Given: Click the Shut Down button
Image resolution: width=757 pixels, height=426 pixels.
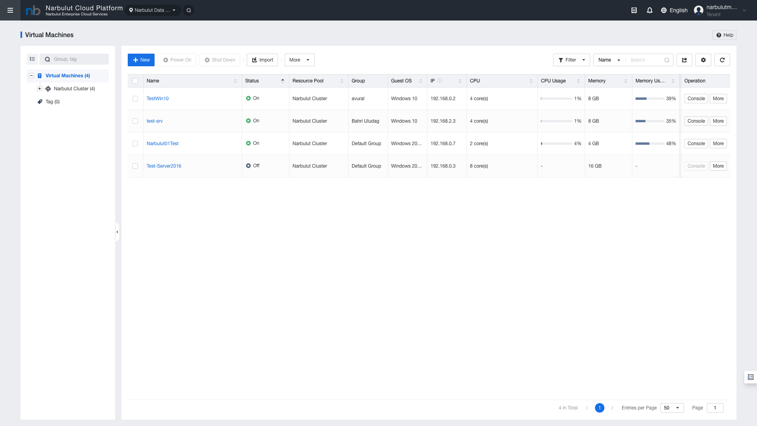Looking at the screenshot, I should point(220,60).
